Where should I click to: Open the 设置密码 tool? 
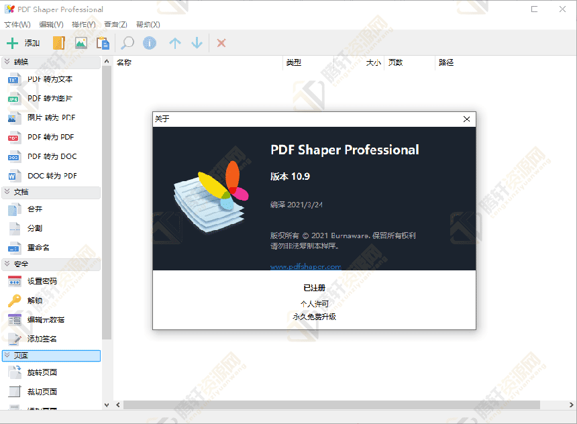pos(42,281)
